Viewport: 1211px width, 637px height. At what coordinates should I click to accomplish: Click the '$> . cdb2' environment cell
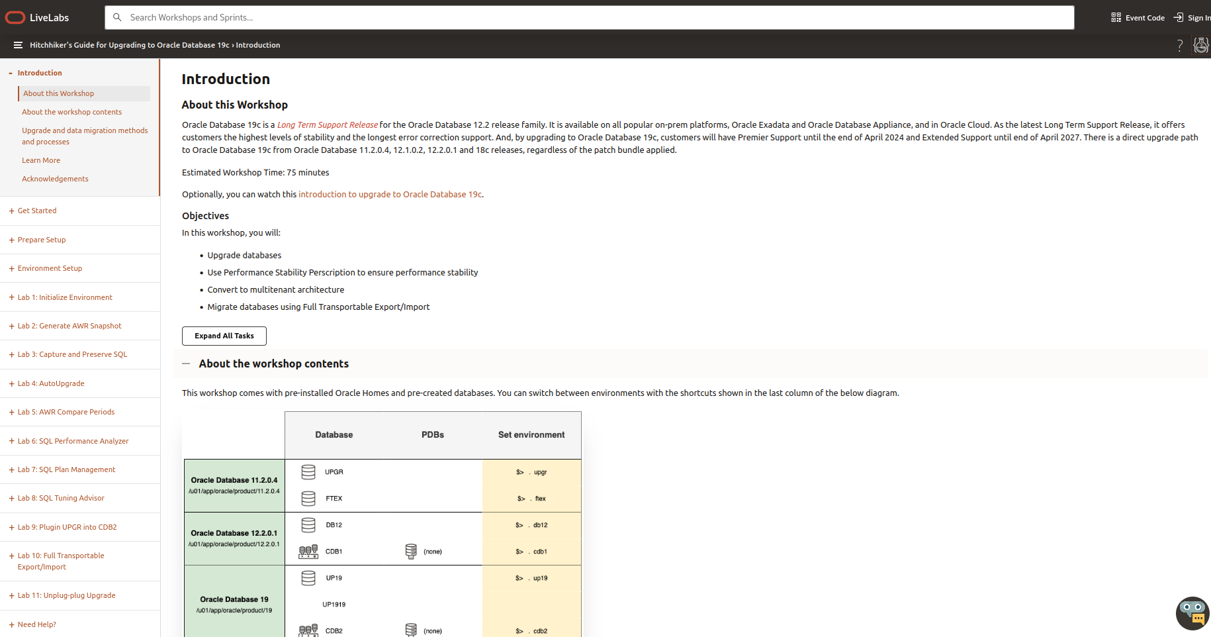point(531,631)
